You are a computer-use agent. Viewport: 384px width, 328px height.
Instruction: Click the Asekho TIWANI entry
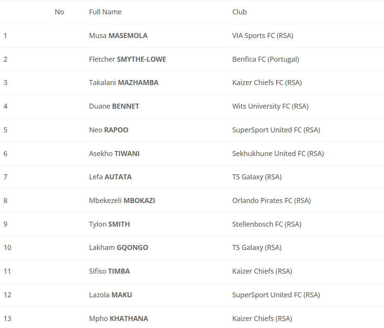tap(114, 154)
